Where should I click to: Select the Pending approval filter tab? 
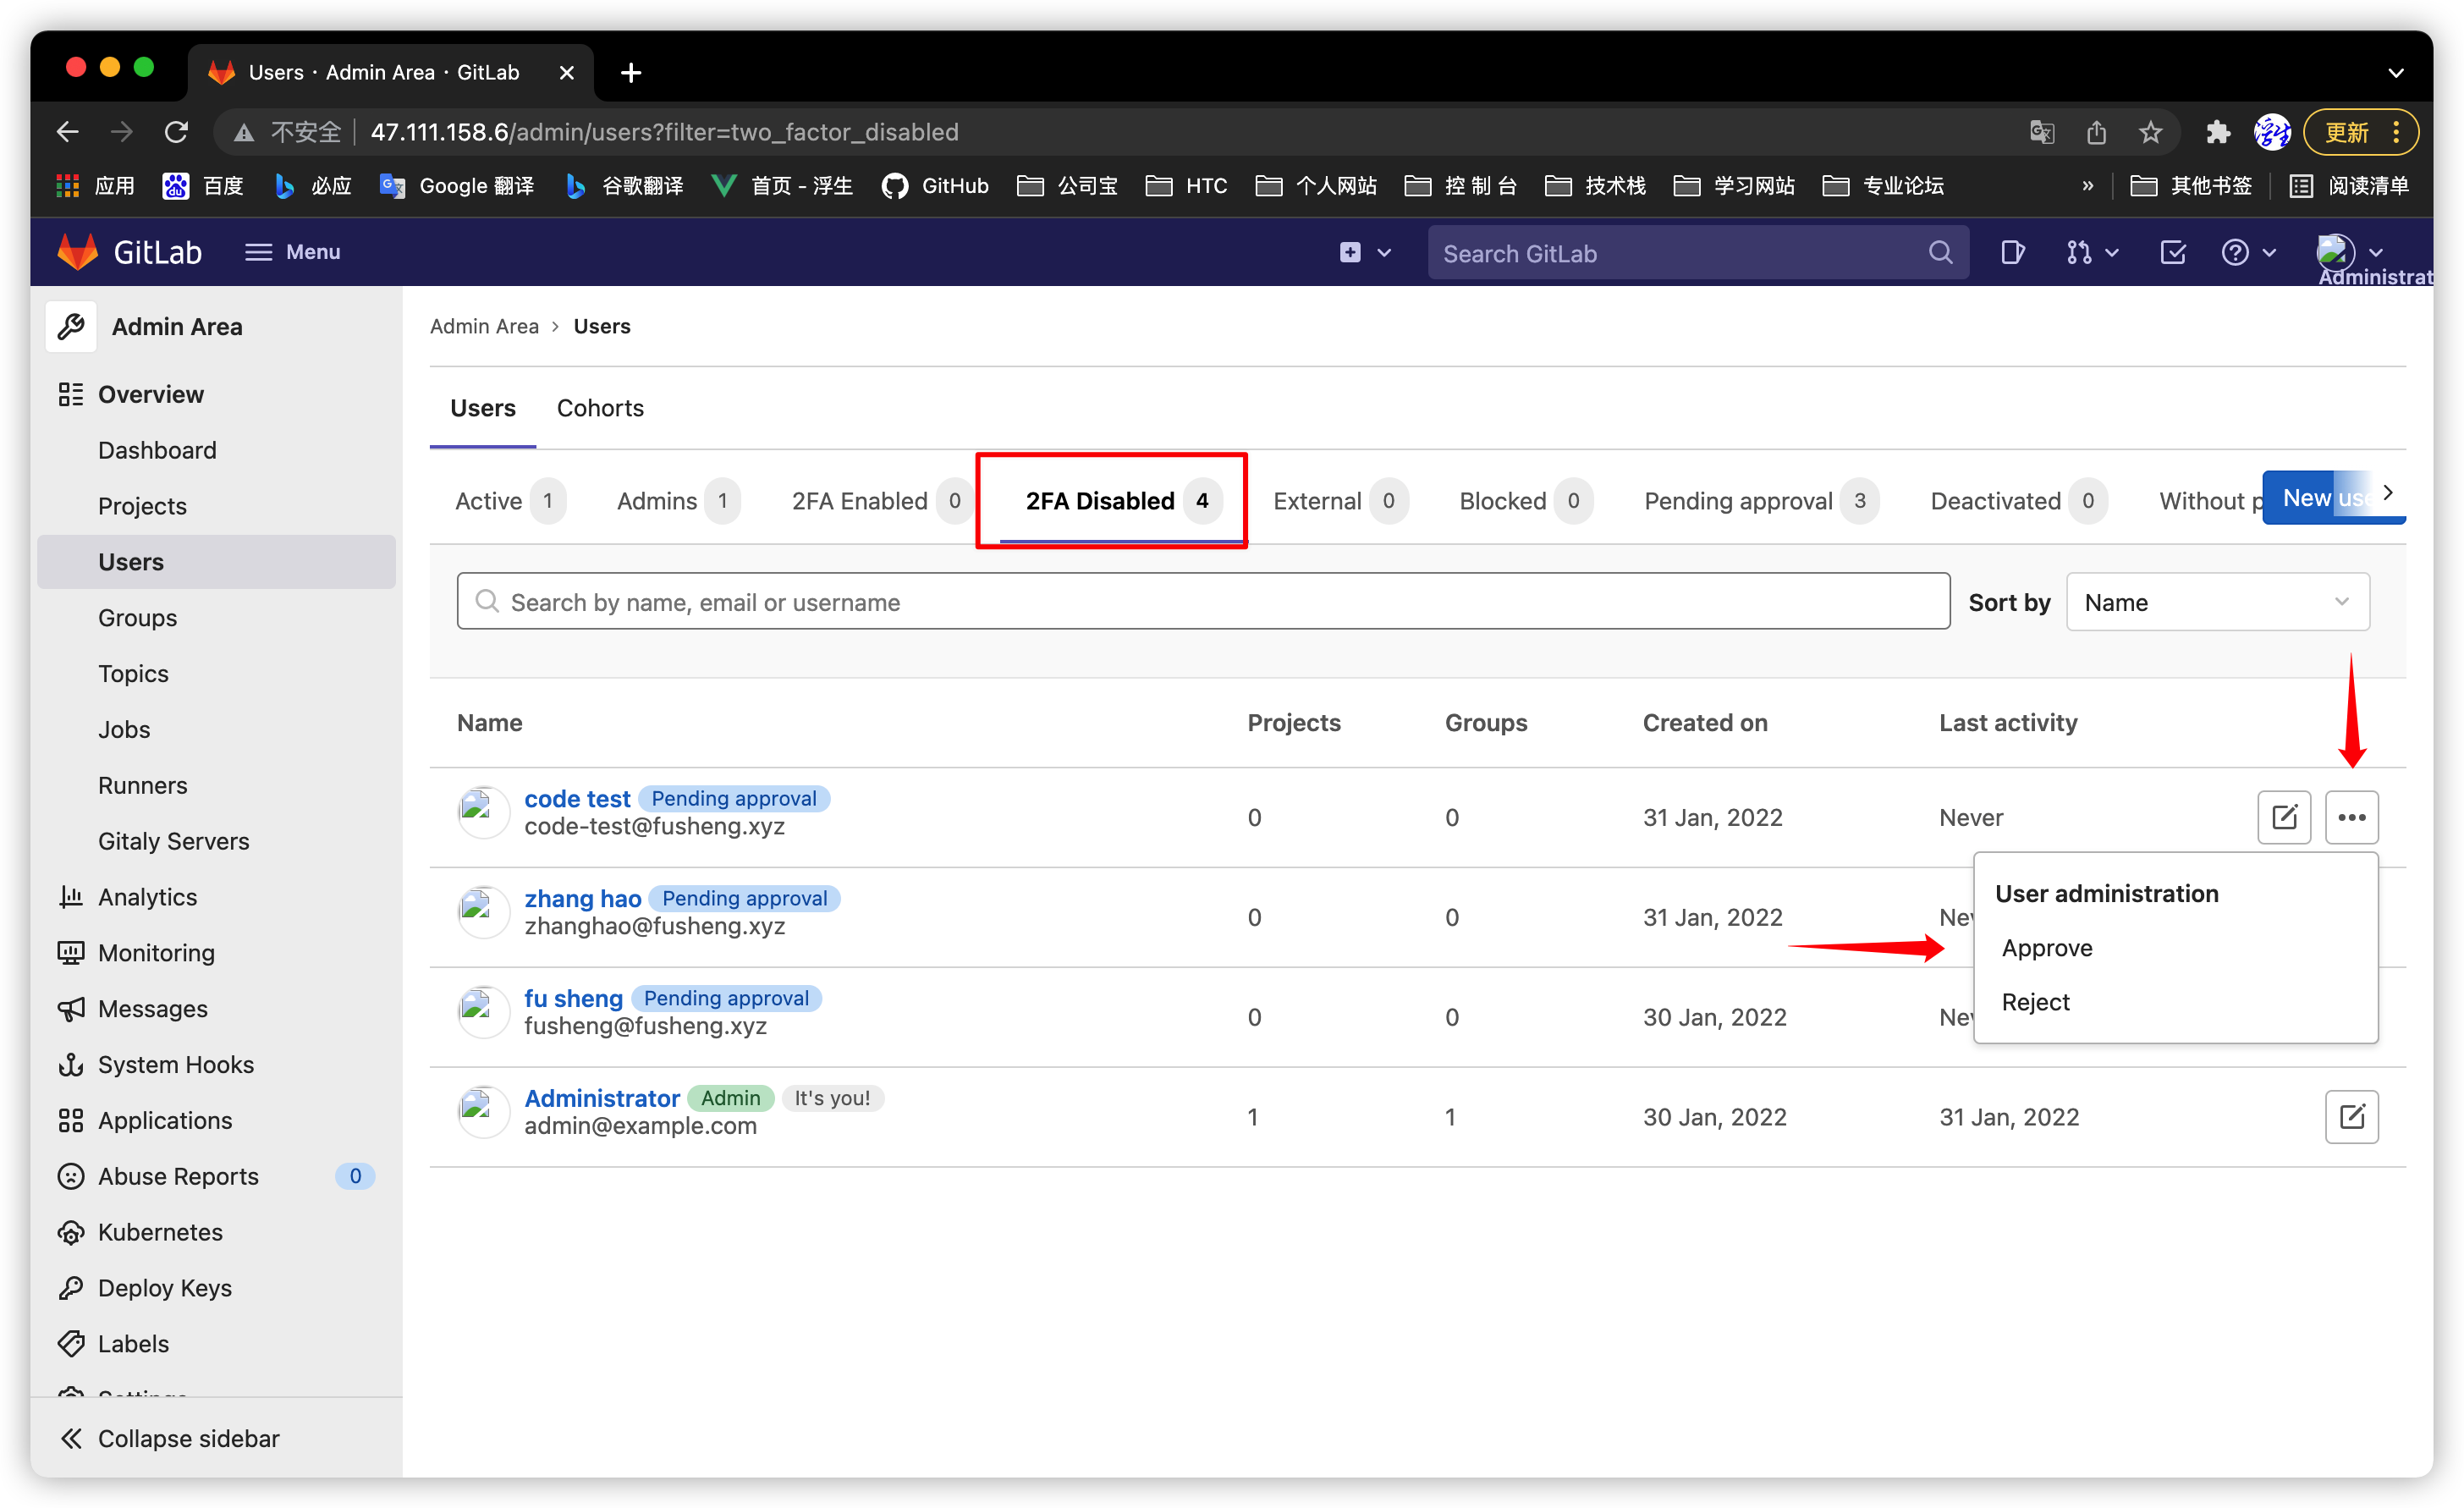click(1760, 501)
